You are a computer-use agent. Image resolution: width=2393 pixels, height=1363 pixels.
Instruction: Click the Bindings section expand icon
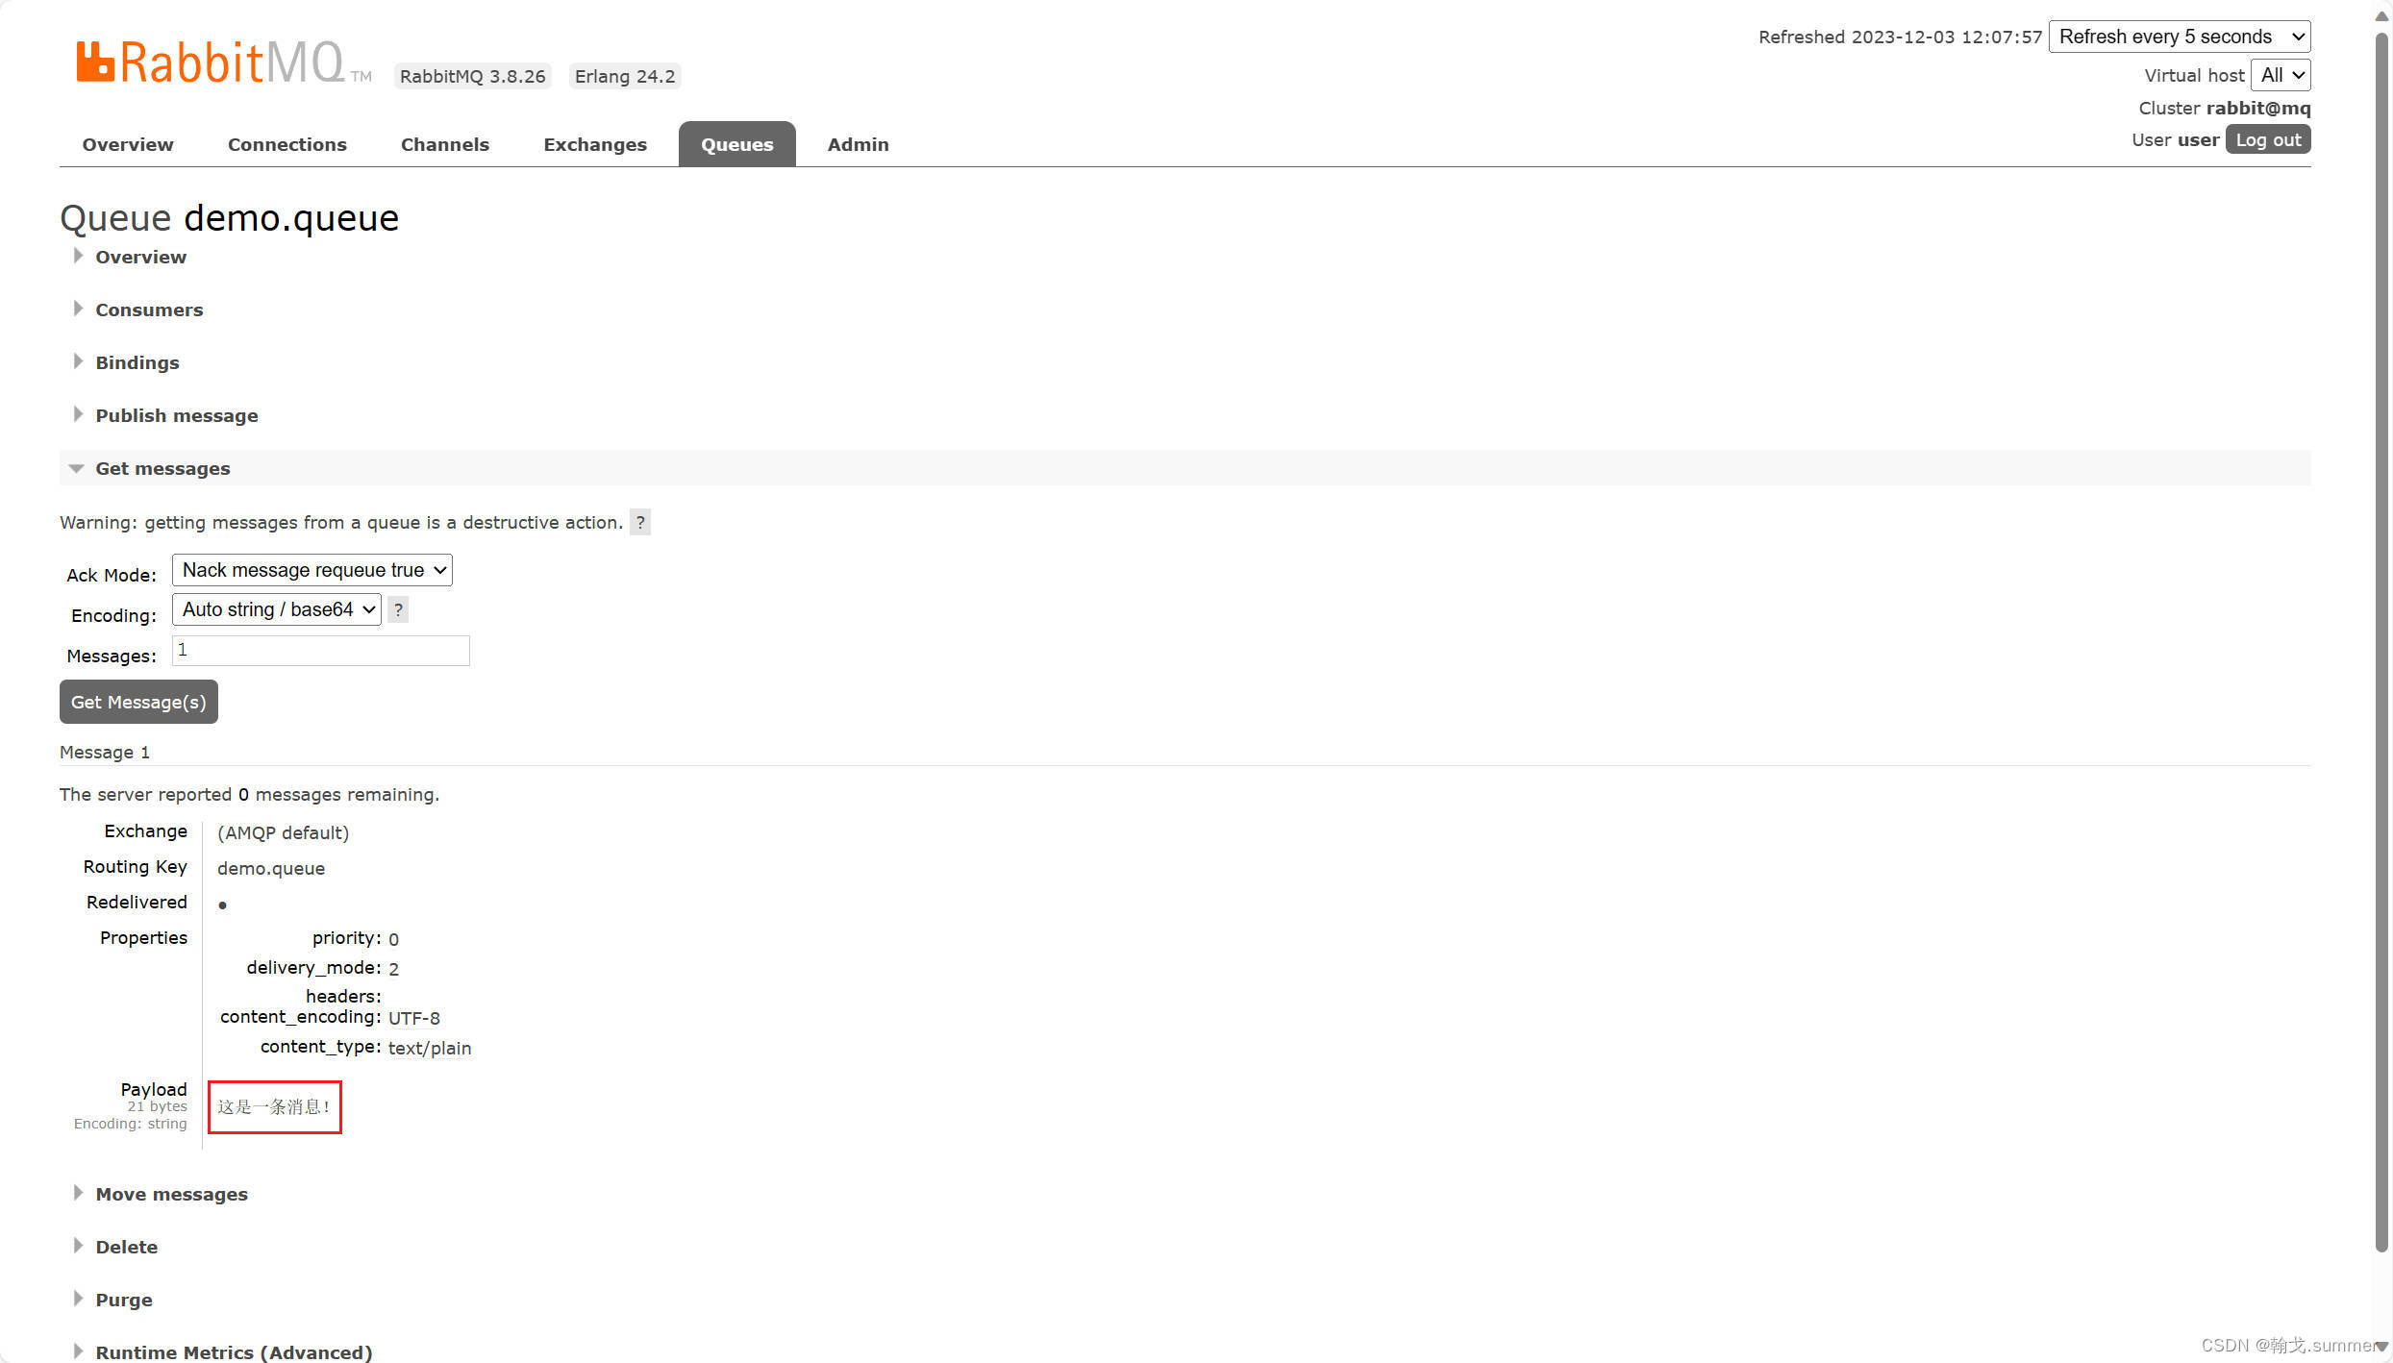point(77,361)
